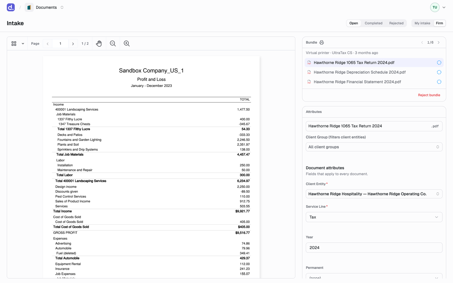Viewport: 453px width, 283px height.
Task: Select Hawthorne Ridge 1065 Tax Return 2024.pdf
Action: tap(374, 63)
